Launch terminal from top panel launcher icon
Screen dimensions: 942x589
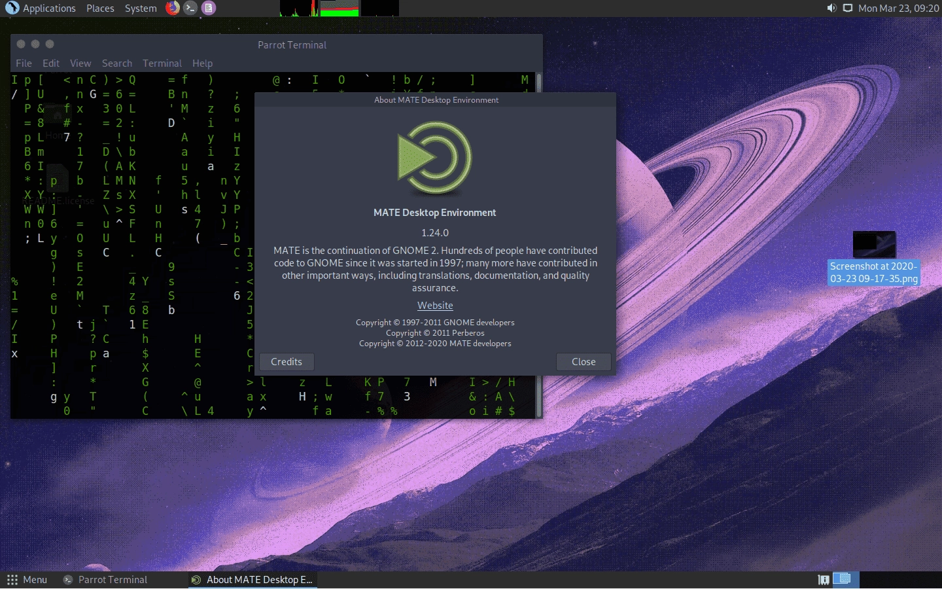pyautogui.click(x=190, y=8)
